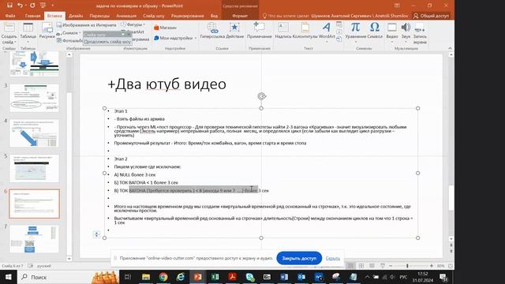Start the slideshow from the quick access toolbar
This screenshot has height=284, width=505.
pos(43,6)
